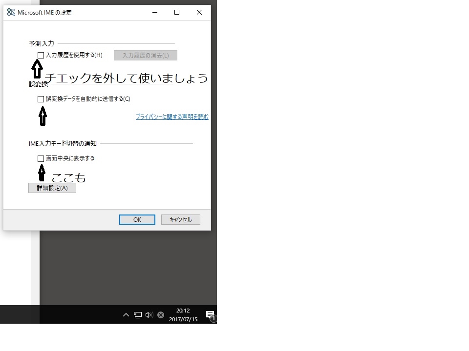This screenshot has height=351, width=469.
Task: Show hidden tray icons chevron
Action: [x=126, y=315]
